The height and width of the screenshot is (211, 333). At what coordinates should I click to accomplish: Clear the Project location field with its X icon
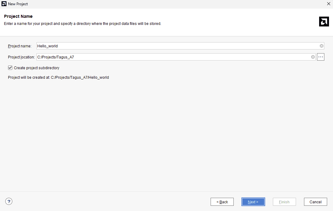(x=313, y=57)
